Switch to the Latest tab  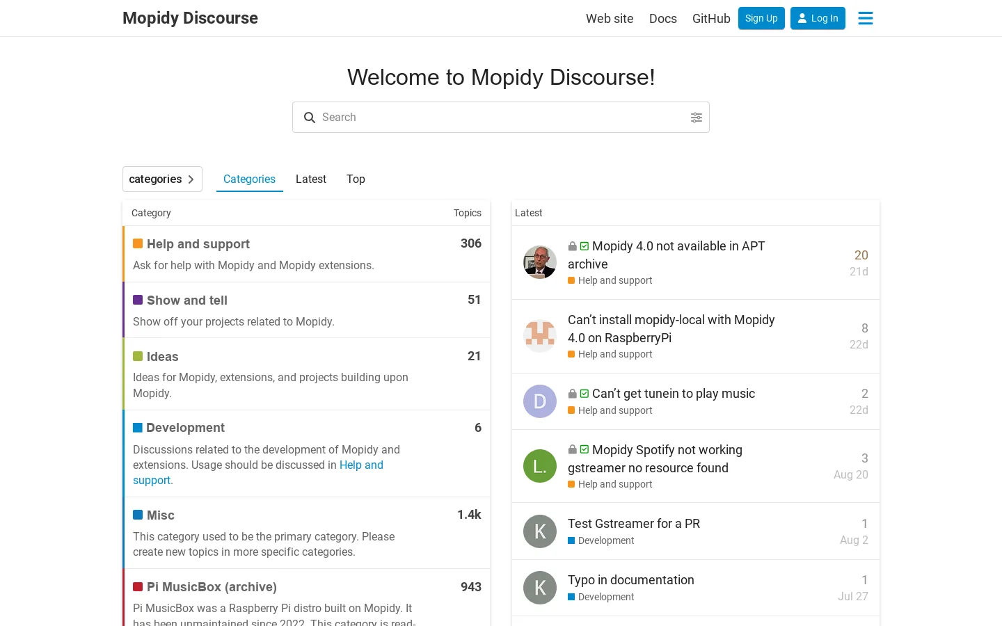coord(311,179)
